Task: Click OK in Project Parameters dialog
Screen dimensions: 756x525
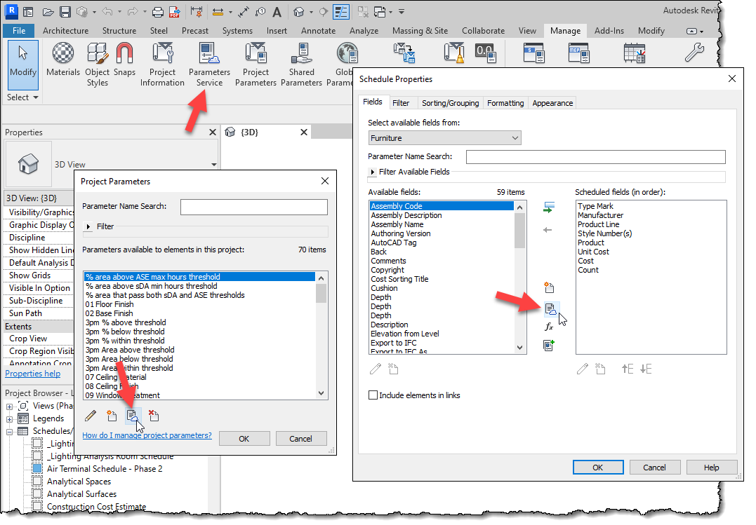Action: (x=244, y=438)
